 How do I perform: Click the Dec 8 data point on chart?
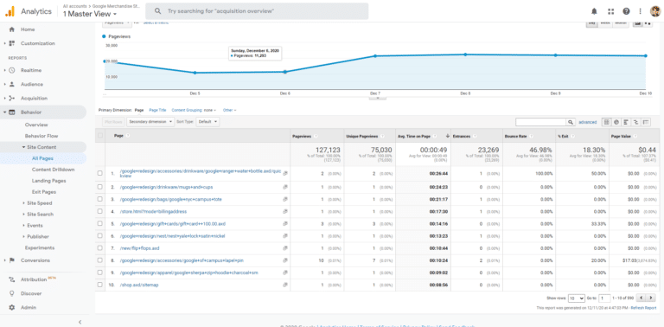[x=465, y=54]
